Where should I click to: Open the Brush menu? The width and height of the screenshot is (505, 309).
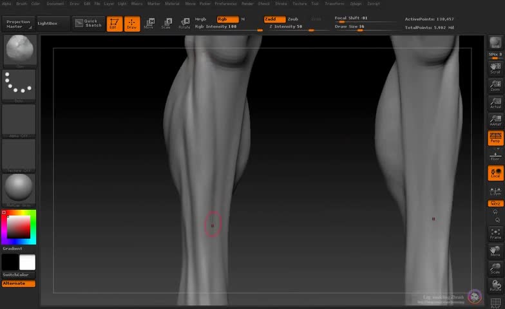pyautogui.click(x=22, y=4)
